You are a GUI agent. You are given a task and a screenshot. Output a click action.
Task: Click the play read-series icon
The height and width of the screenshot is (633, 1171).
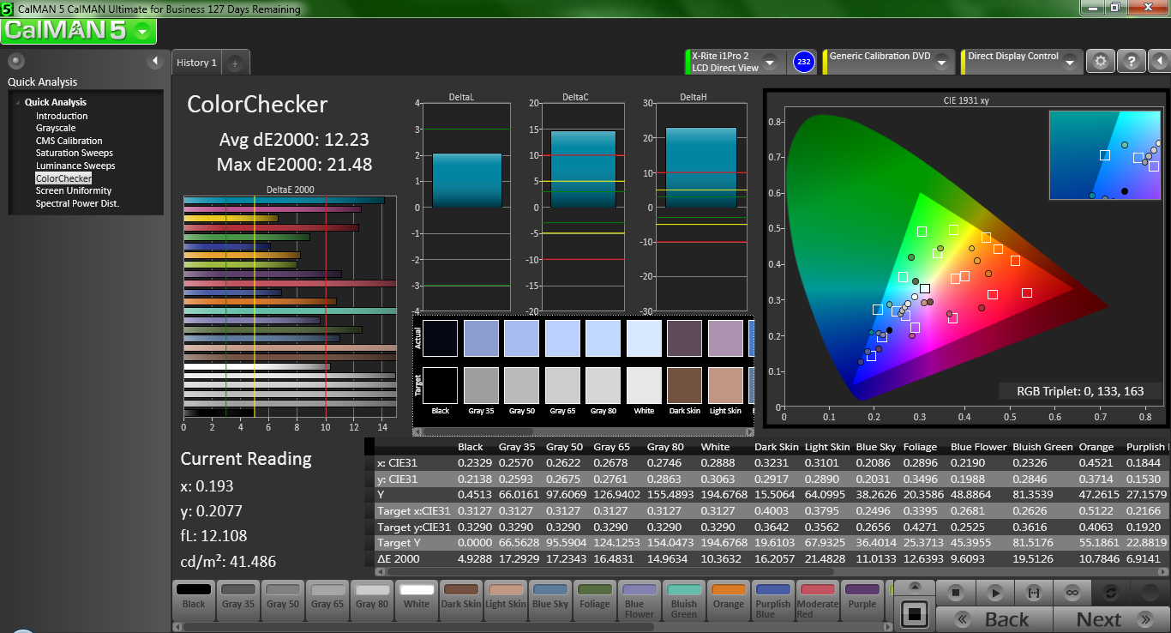[995, 593]
